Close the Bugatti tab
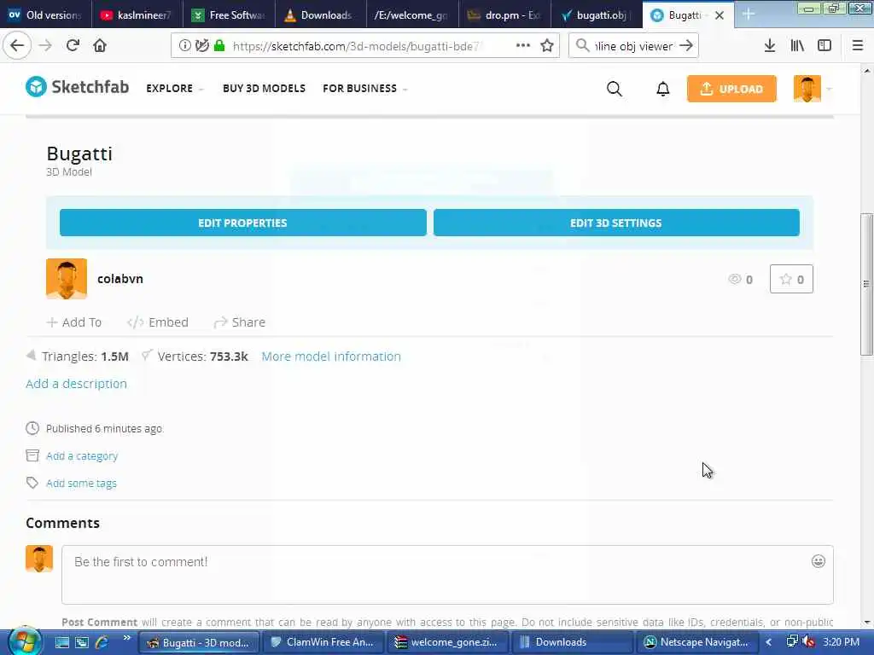 720,15
